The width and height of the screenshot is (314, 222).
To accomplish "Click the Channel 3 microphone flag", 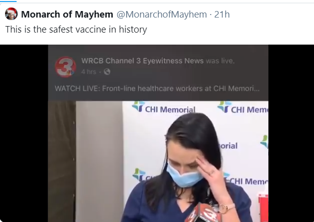I will pyautogui.click(x=202, y=213).
